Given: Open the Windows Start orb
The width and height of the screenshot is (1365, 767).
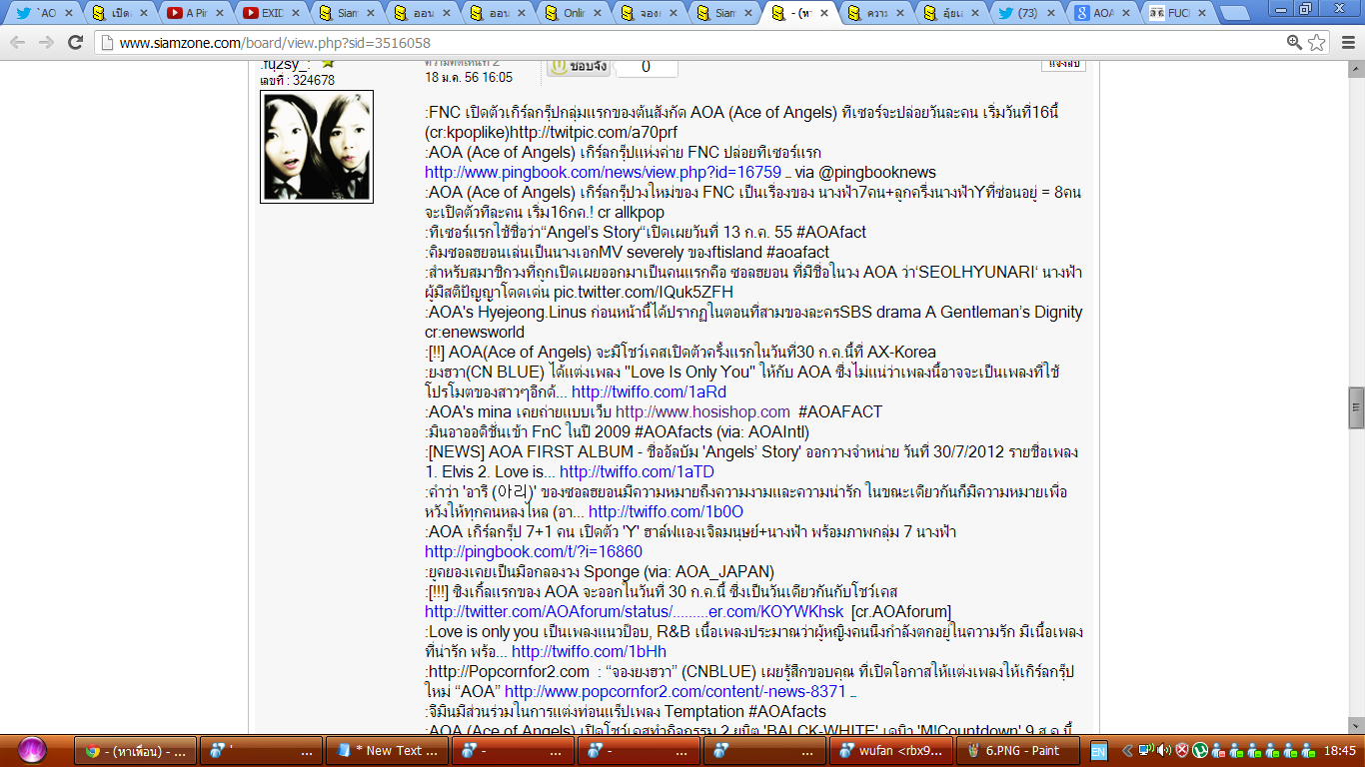Looking at the screenshot, I should click(x=33, y=750).
